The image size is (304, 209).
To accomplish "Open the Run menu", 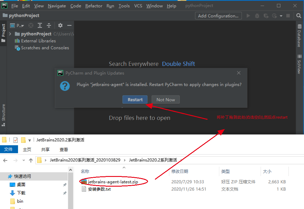I will click(x=110, y=6).
